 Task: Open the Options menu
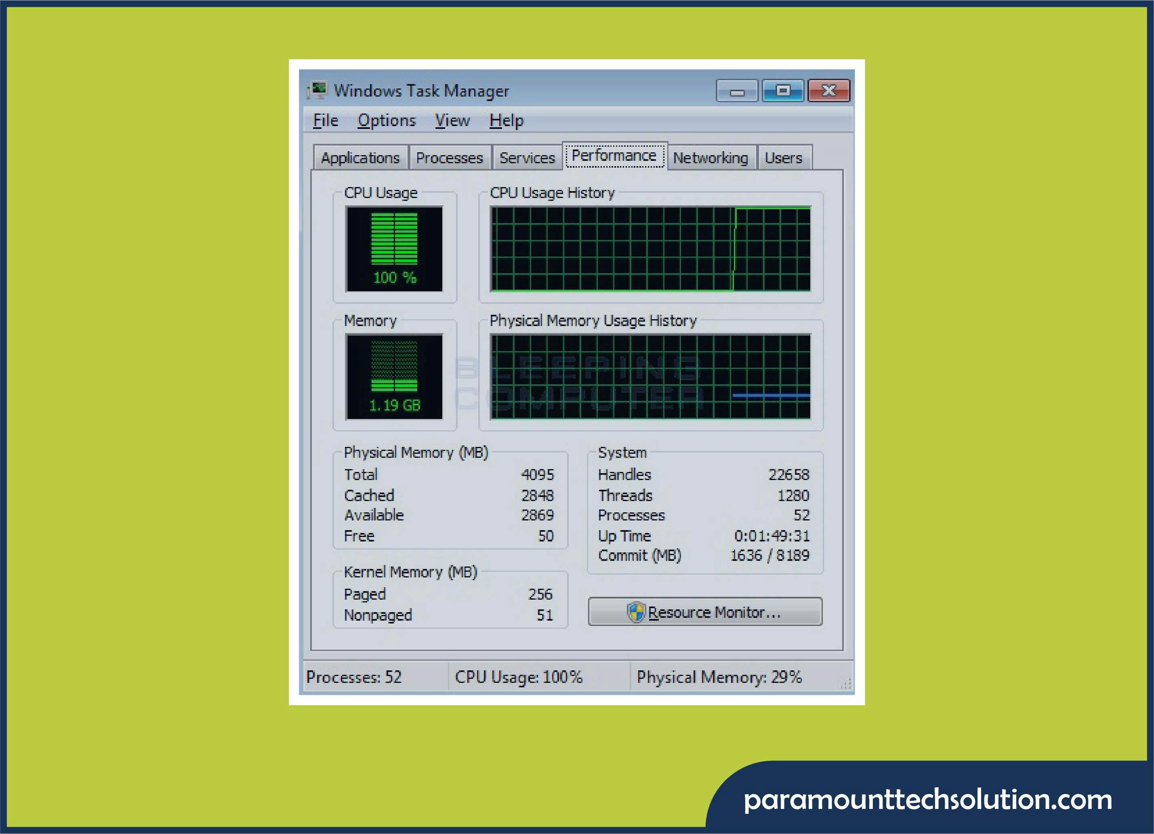[x=386, y=121]
